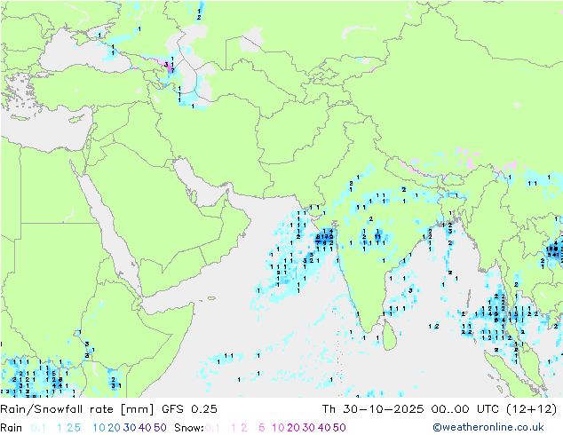Screen dimensions: 563x435
Task: Click the Snow legend value 30
Action: click(x=309, y=428)
